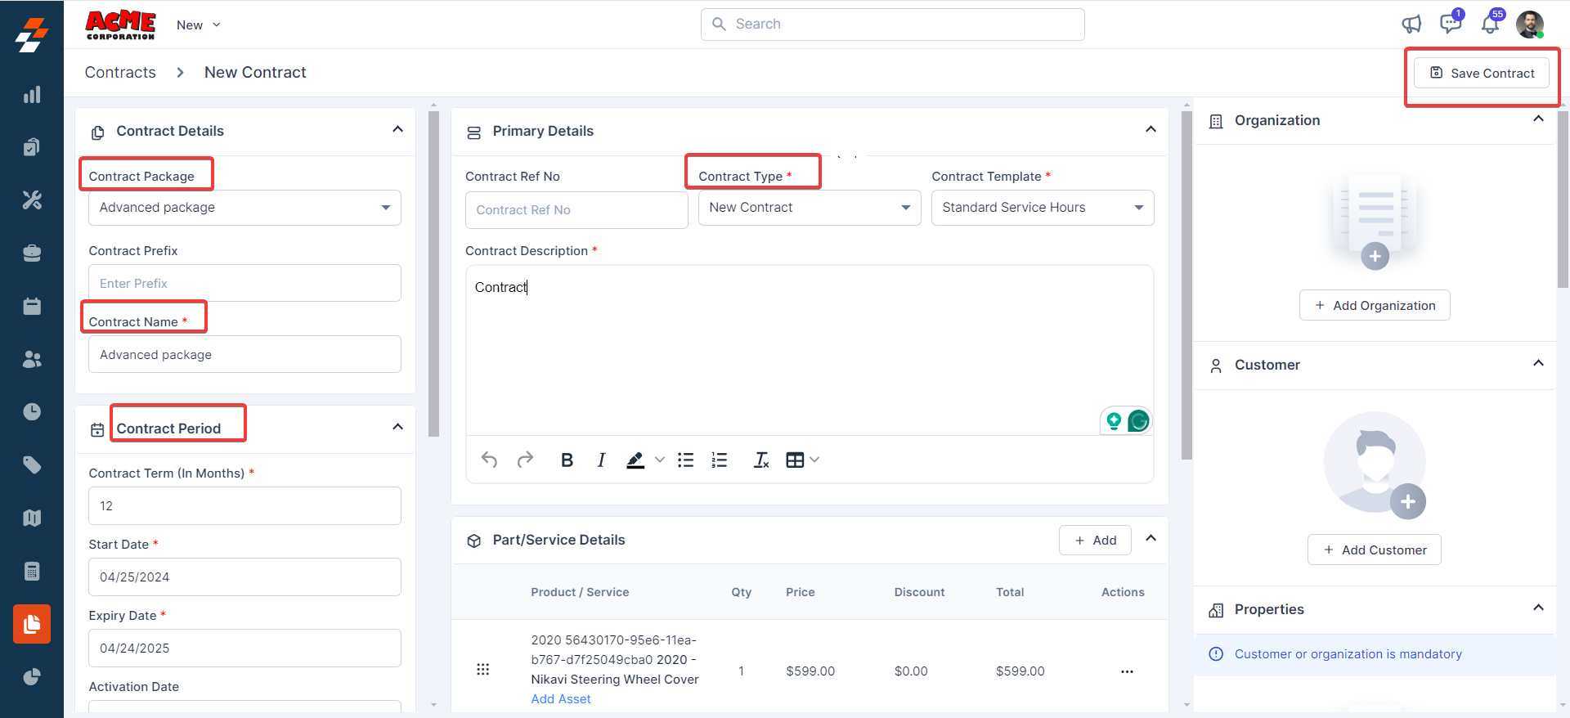Open the announcements megaphone icon

(1411, 25)
